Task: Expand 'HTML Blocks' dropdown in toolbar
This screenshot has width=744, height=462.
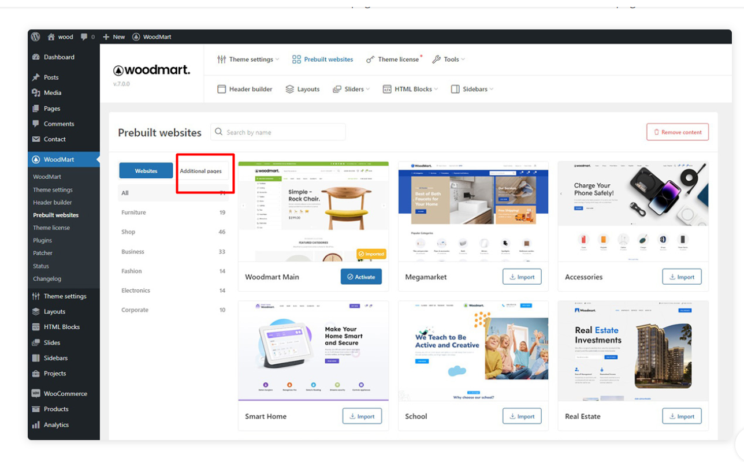Action: pyautogui.click(x=410, y=90)
